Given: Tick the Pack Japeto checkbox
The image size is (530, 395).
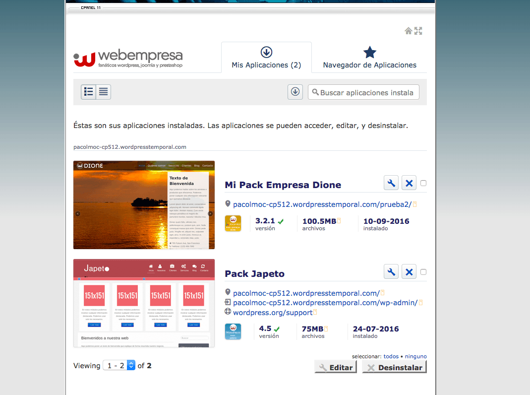Looking at the screenshot, I should coord(423,272).
